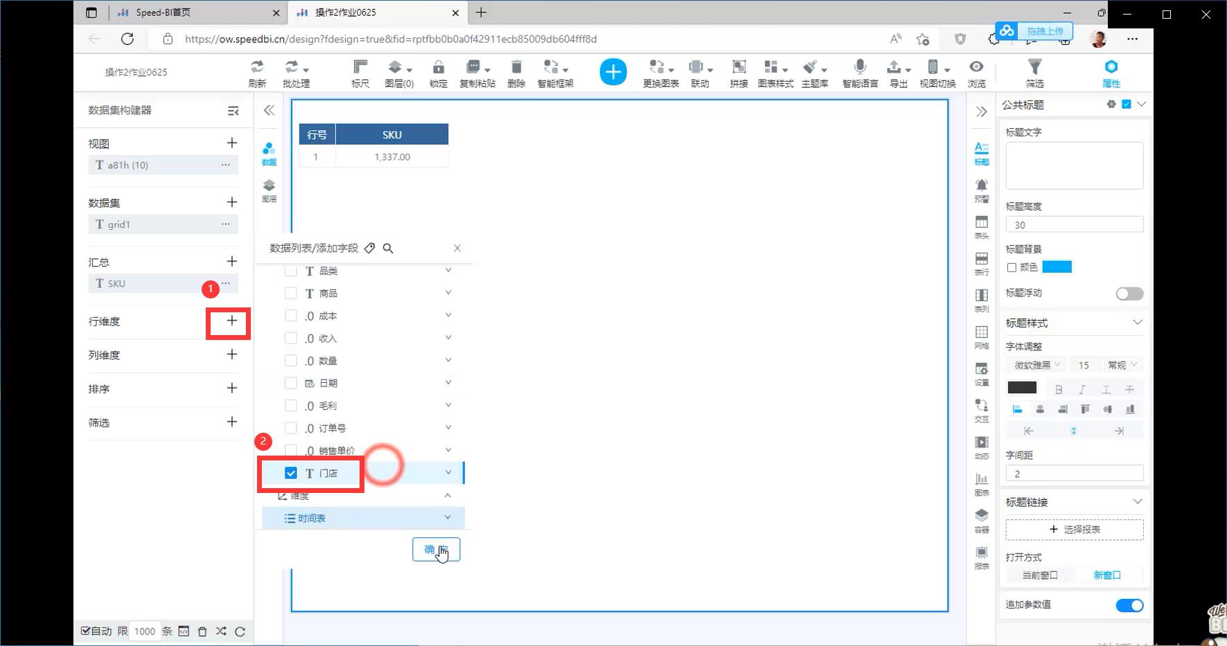Enable the 标题浮动 toggle switch
Image resolution: width=1227 pixels, height=646 pixels.
click(x=1129, y=294)
